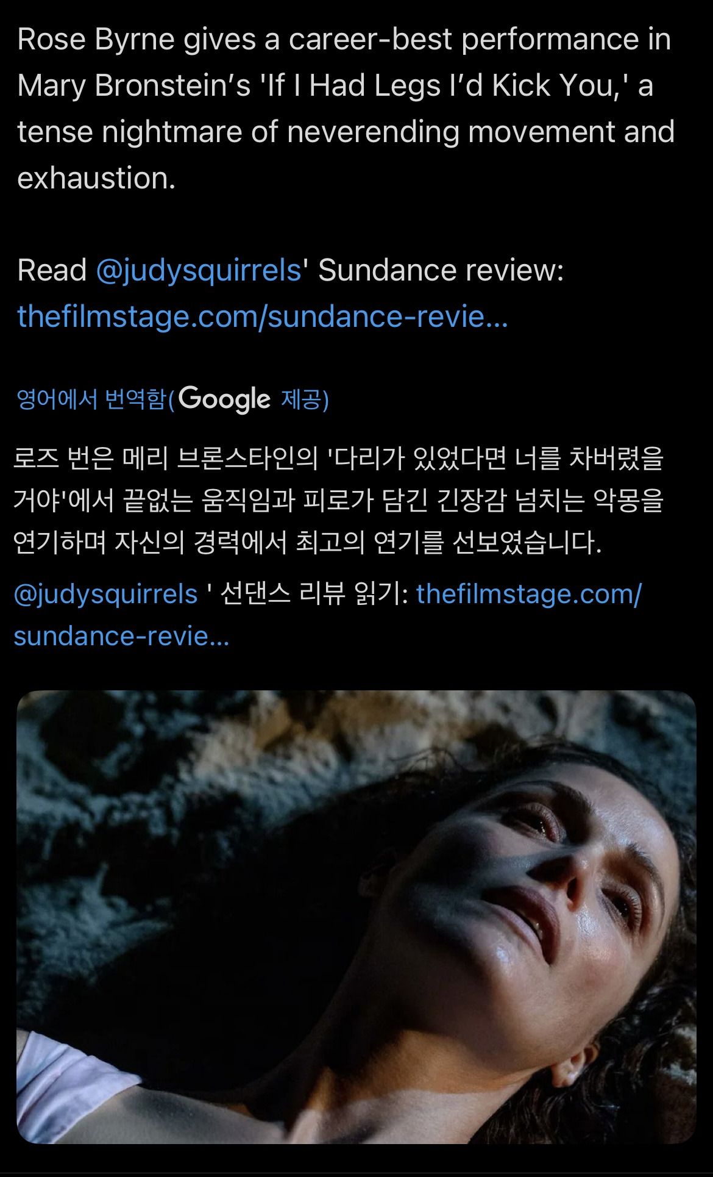Tap the 'Rose Byrne gives a career-best' text
The width and height of the screenshot is (713, 1177).
pyautogui.click(x=235, y=40)
